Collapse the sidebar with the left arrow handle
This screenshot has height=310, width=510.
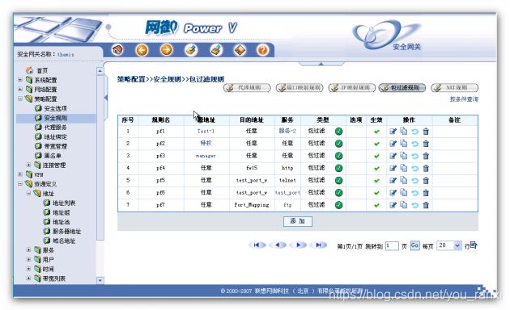(x=106, y=98)
